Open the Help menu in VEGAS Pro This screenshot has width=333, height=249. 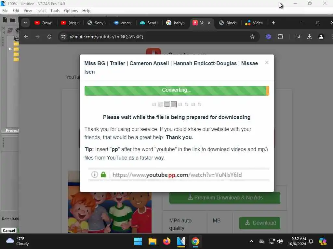pyautogui.click(x=86, y=11)
